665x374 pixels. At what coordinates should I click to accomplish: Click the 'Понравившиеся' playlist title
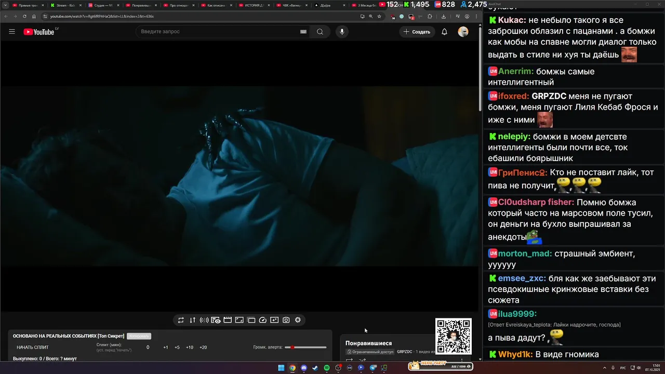(369, 343)
